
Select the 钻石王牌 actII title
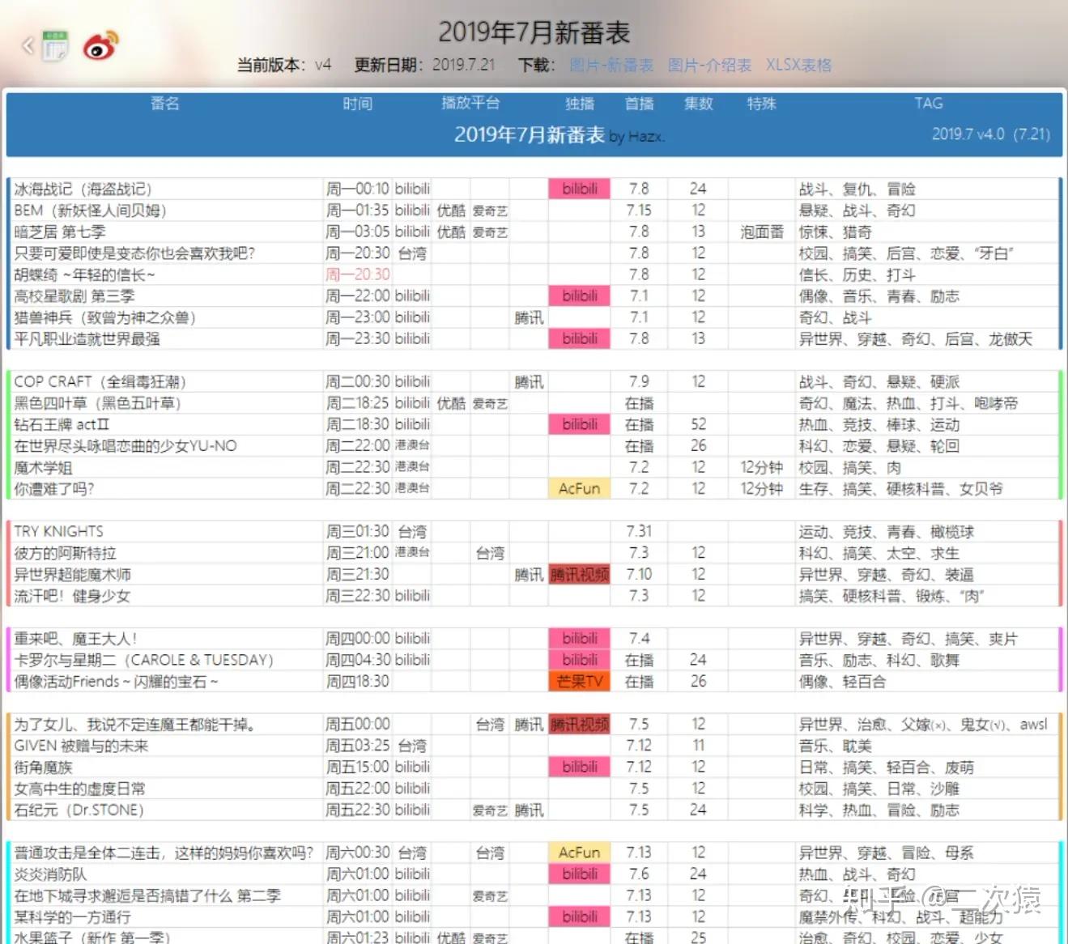62,424
